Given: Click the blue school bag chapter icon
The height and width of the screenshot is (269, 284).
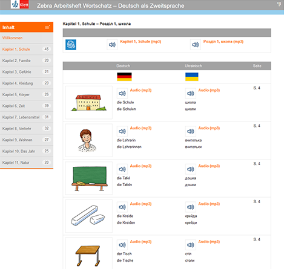Looking at the screenshot, I should coord(71,45).
